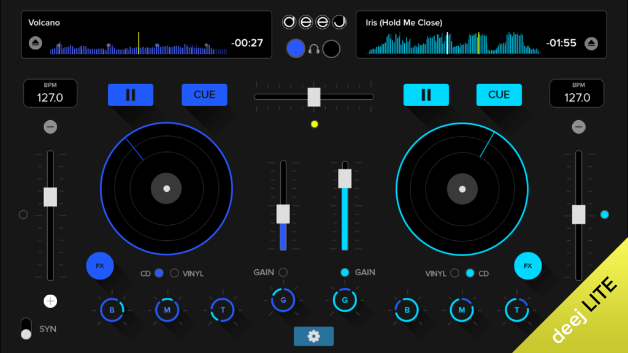The height and width of the screenshot is (353, 628).
Task: Eject the Iris (Hold Me Close) track
Action: tap(592, 43)
